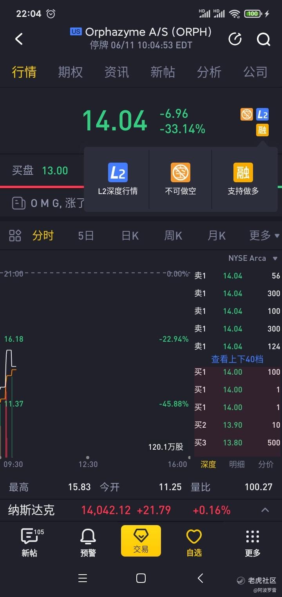282x597 pixels.
Task: Go back with the top-left arrow
Action: click(19, 39)
